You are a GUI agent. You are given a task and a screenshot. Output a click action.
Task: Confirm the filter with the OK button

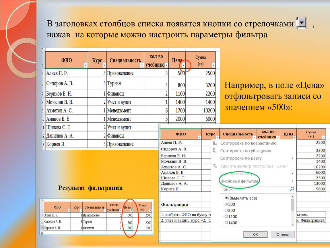255,234
